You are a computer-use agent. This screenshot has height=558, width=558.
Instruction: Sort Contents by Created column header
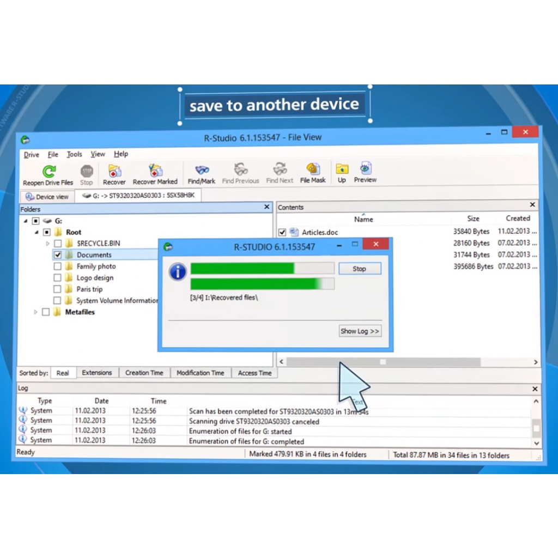tap(518, 218)
